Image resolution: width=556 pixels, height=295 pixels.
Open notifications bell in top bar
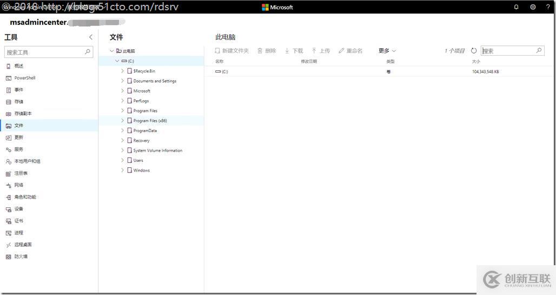517,7
